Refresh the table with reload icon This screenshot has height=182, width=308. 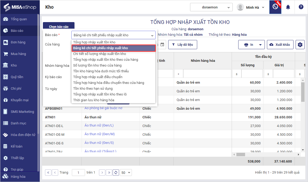(x=116, y=173)
